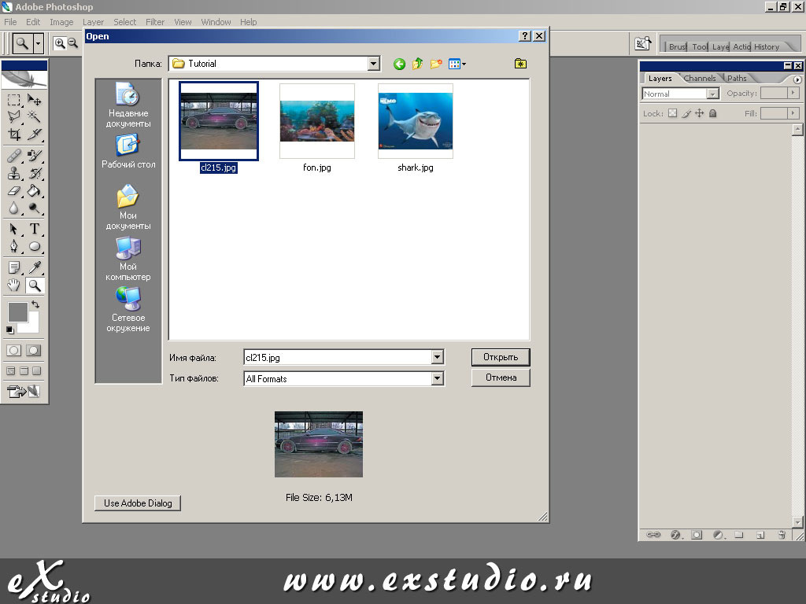Click the Favorites folder star icon

click(520, 63)
